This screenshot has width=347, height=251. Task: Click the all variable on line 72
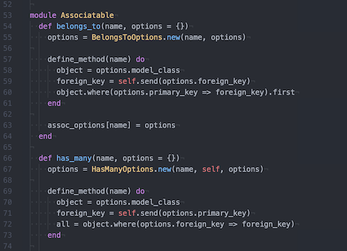pos(63,224)
